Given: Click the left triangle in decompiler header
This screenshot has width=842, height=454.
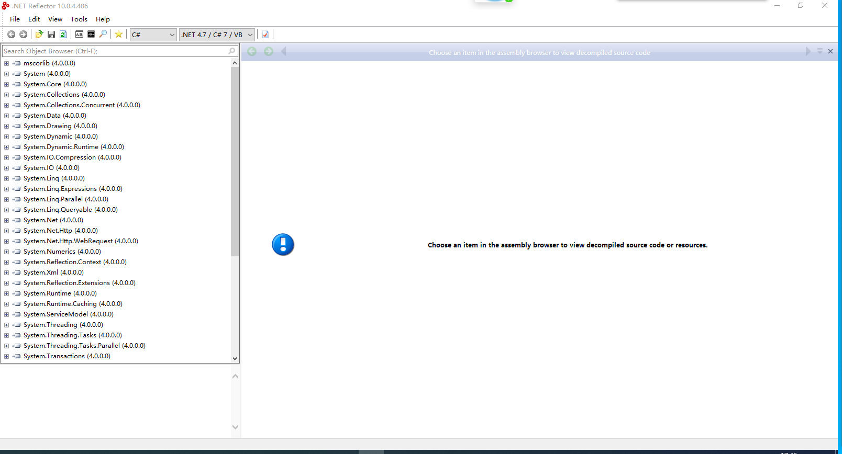Looking at the screenshot, I should click(x=284, y=51).
